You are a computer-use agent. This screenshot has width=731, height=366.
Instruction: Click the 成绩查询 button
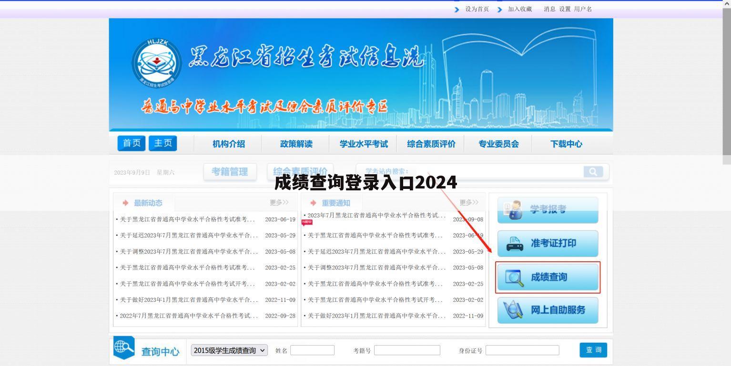[548, 277]
